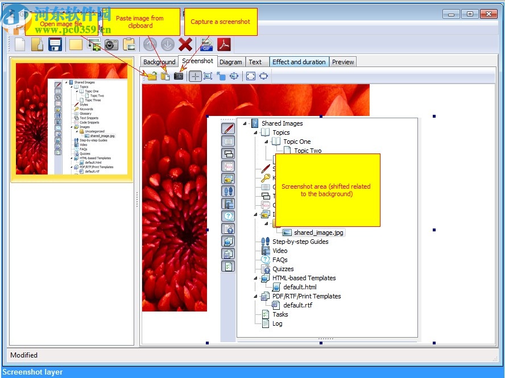Image resolution: width=505 pixels, height=378 pixels.
Task: Click the Images sidebar button
Action: pos(228,178)
